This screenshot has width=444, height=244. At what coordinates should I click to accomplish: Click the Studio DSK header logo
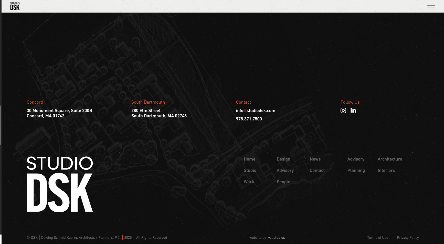(x=15, y=6)
